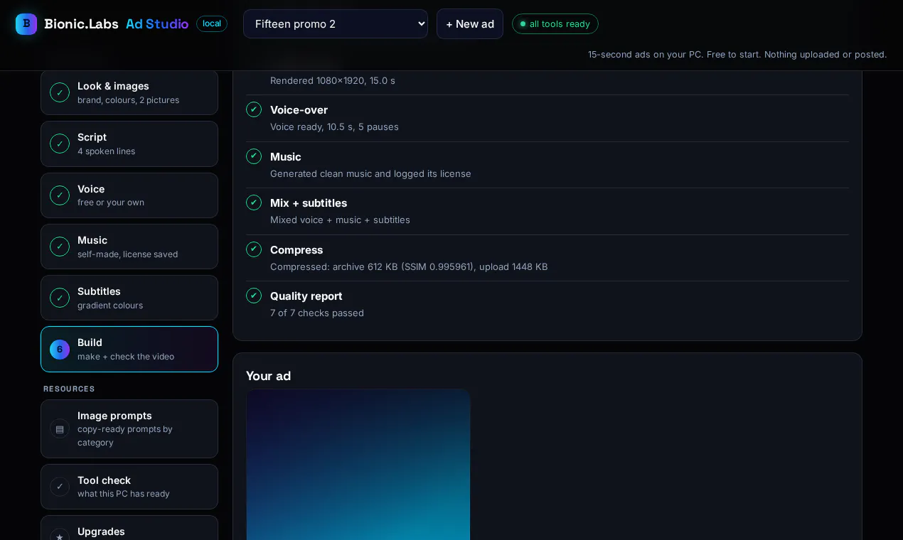
Task: Click the green check icon for Music build step
Action: 254,156
